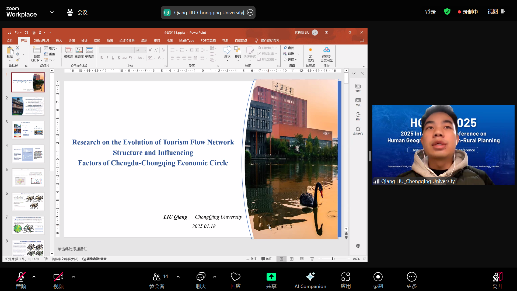Start 录制 recording from the Zoom toolbar
The height and width of the screenshot is (291, 517).
[378, 280]
